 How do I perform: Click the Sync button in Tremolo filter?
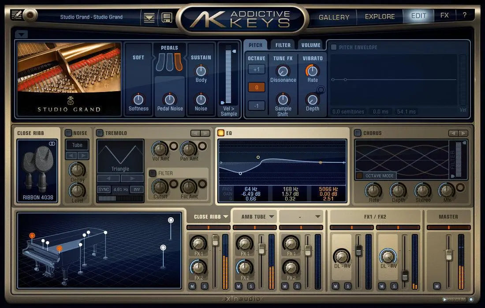pyautogui.click(x=104, y=189)
